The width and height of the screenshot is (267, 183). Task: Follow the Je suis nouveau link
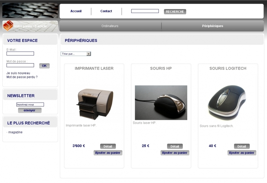18,73
